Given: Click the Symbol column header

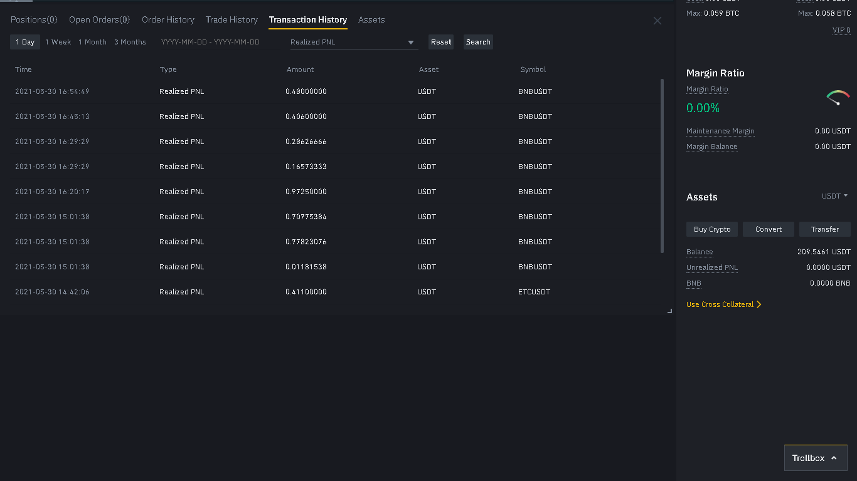Looking at the screenshot, I should coord(533,70).
